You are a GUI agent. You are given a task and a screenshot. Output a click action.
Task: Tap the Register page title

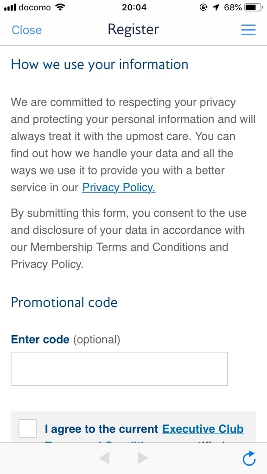coord(133,30)
